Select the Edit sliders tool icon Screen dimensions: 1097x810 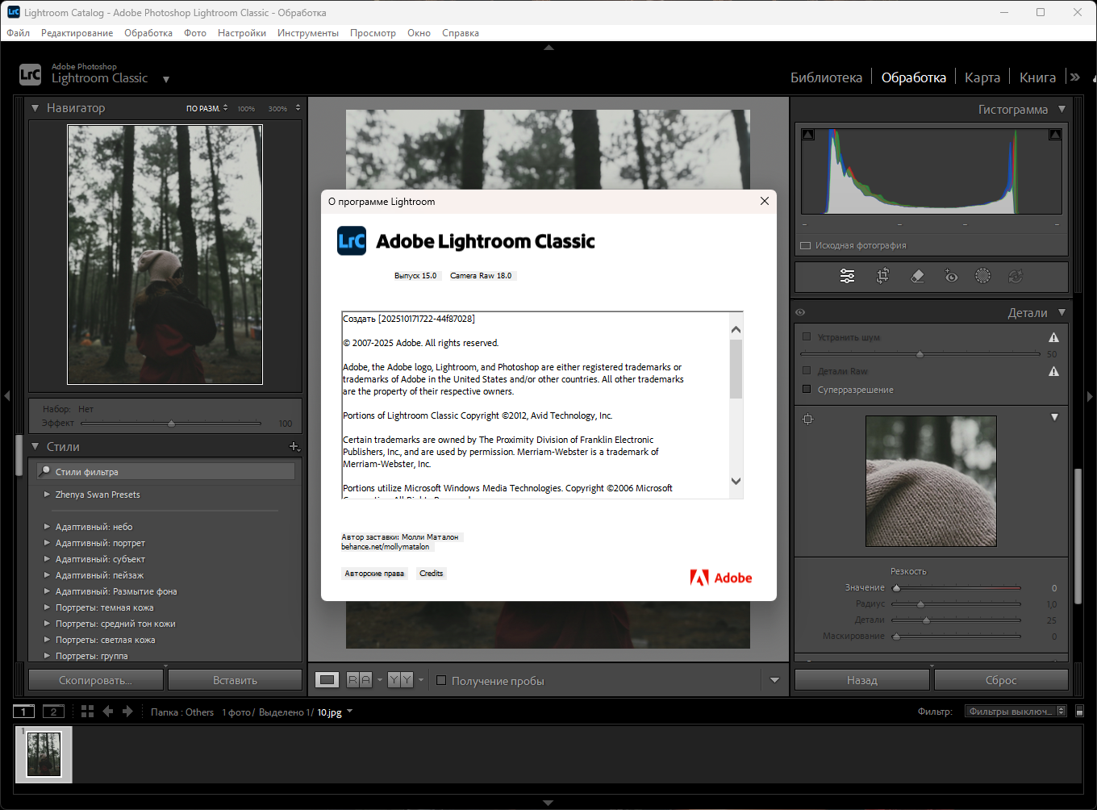click(847, 276)
